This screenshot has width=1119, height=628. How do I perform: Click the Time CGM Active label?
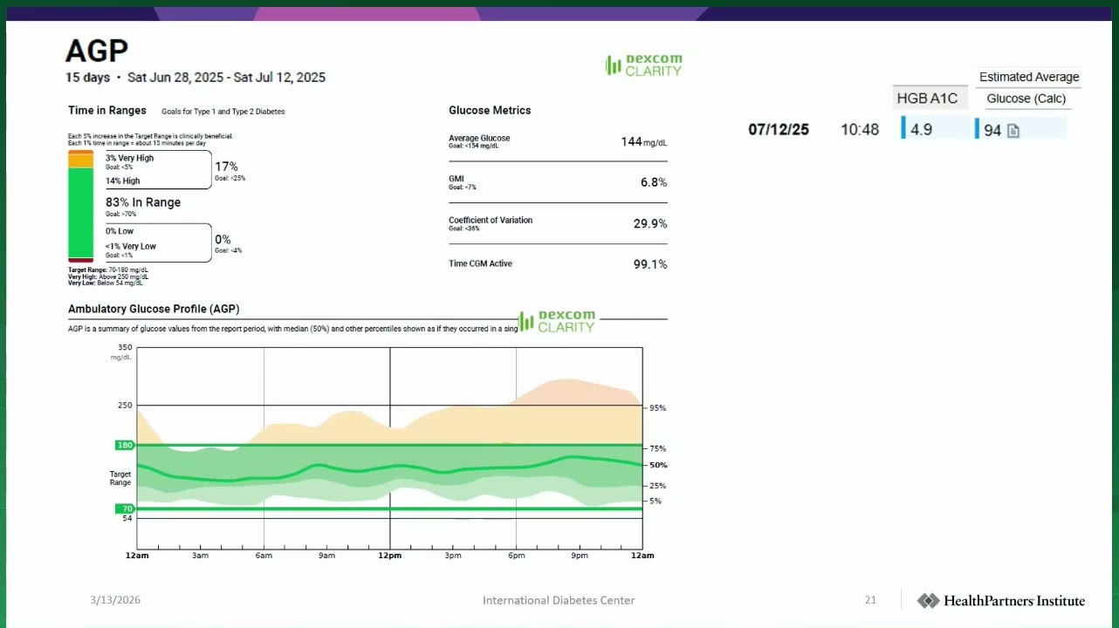point(480,263)
